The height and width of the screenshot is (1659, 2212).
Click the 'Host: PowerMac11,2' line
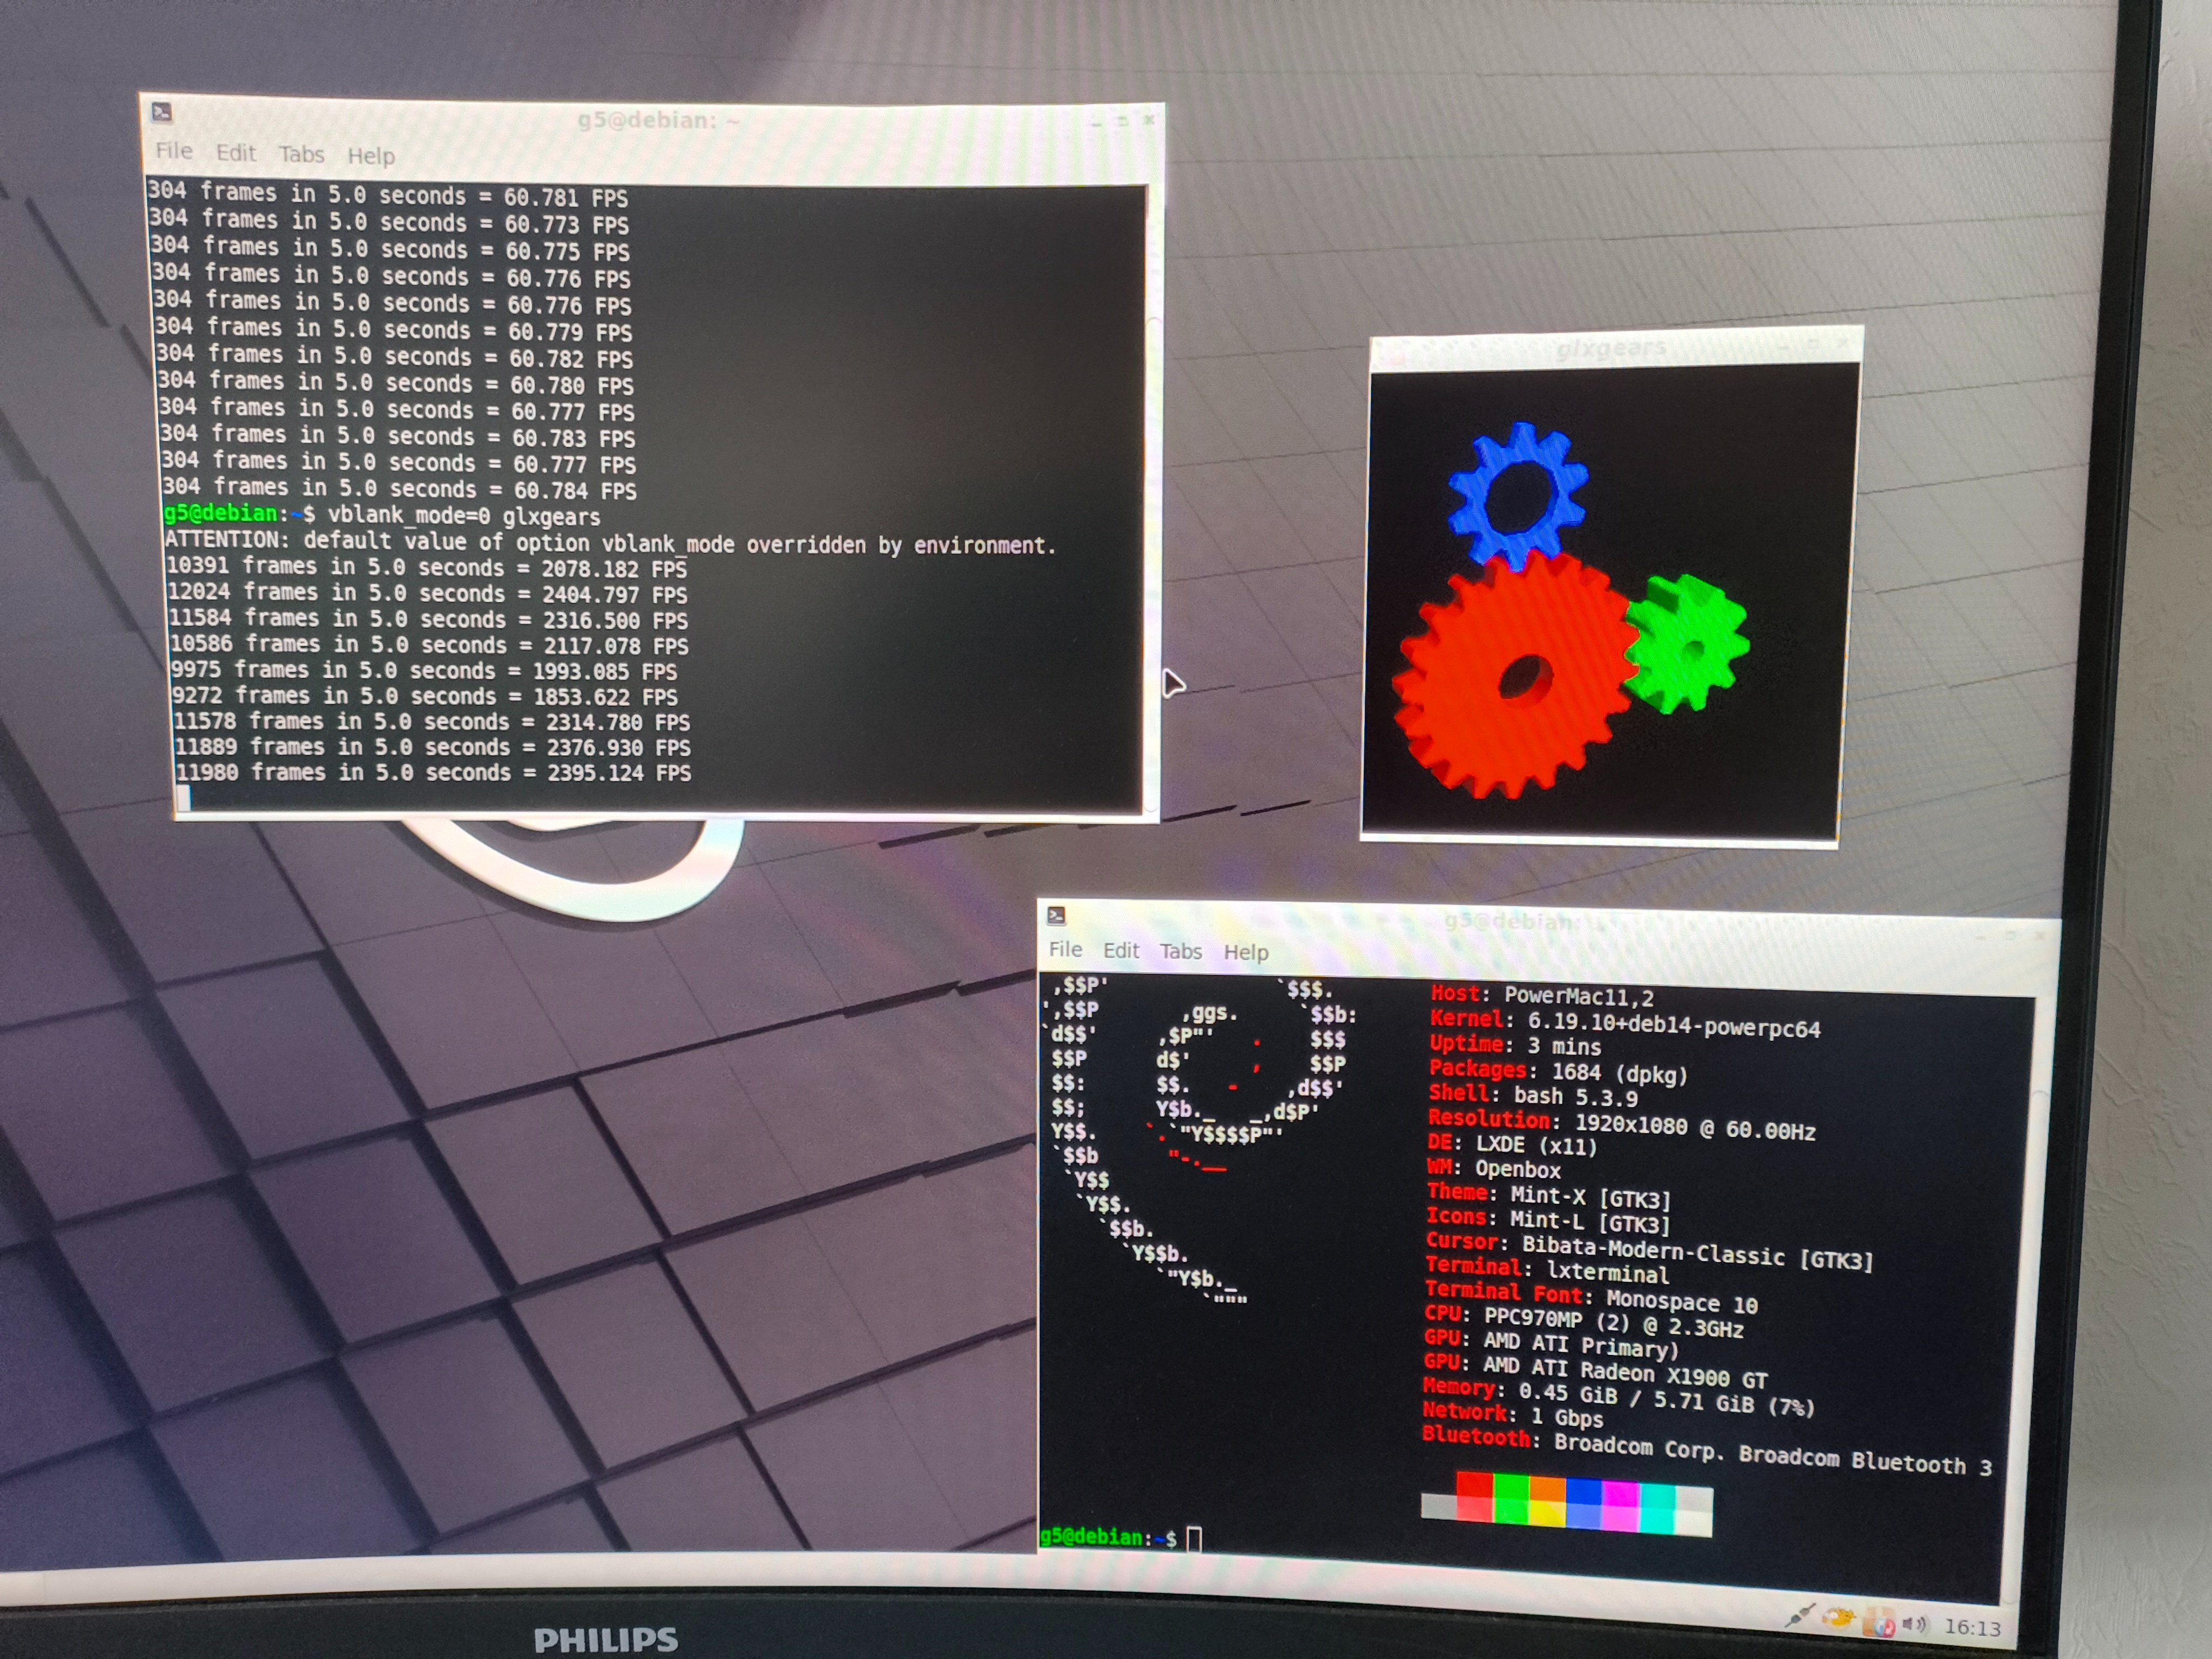point(1542,995)
